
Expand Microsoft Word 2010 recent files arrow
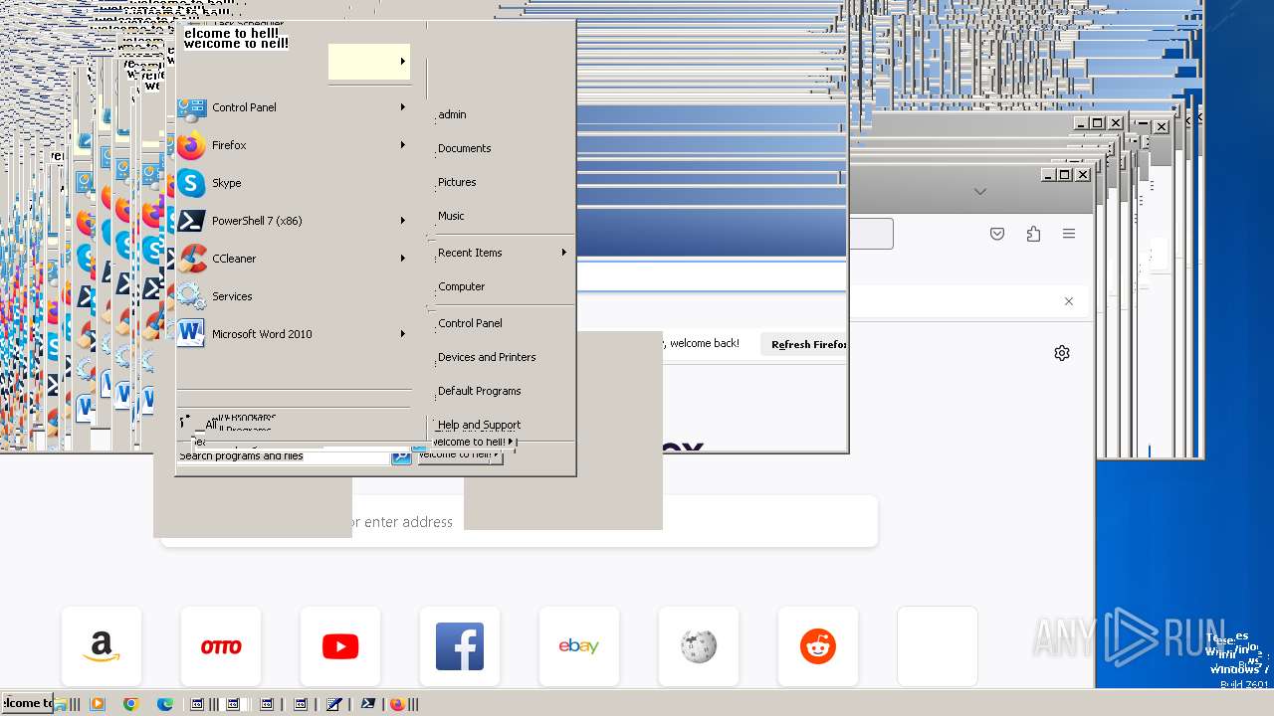click(403, 334)
